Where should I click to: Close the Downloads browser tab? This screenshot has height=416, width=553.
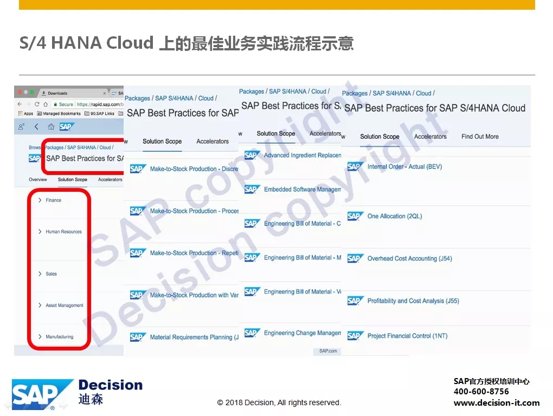coord(105,93)
